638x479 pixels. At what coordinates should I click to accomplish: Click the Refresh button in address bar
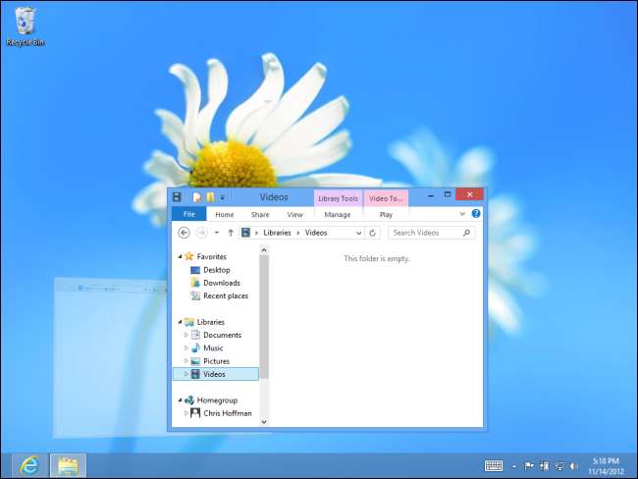click(x=372, y=233)
